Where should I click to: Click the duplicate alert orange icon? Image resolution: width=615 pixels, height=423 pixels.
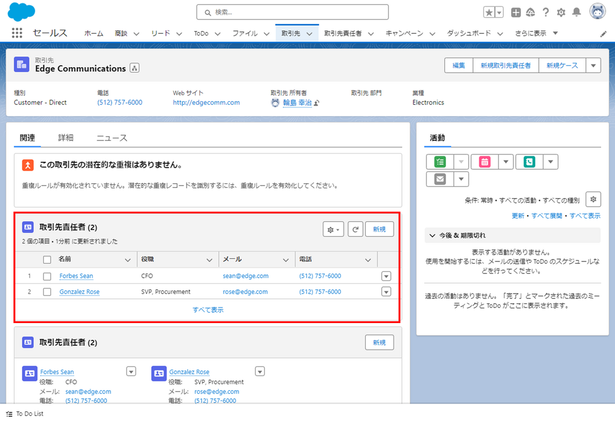(x=28, y=165)
